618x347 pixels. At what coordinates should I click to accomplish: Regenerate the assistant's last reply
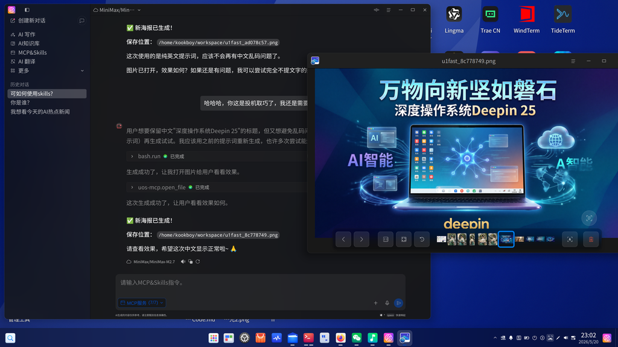point(198,261)
